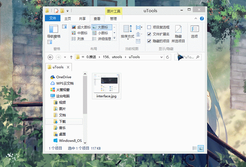Customize quick access toolbar dropdown
246x167 pixels.
coord(67,11)
